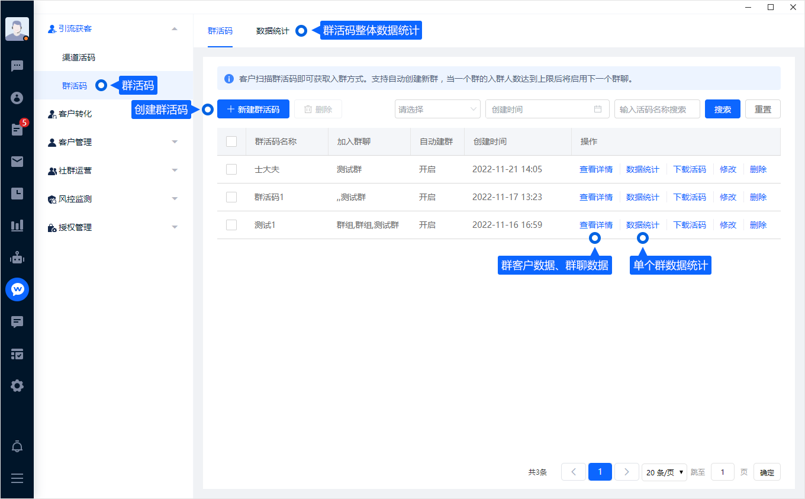Screen dimensions: 805x499
Task: Click the 输入活码名称搜索 search field
Action: [657, 109]
